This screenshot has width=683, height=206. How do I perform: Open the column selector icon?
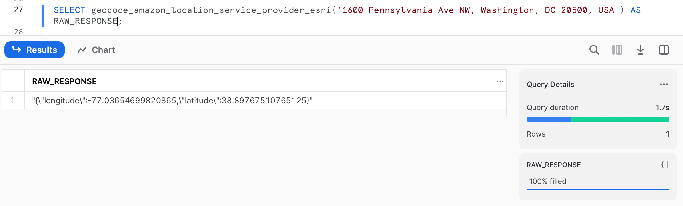point(617,50)
